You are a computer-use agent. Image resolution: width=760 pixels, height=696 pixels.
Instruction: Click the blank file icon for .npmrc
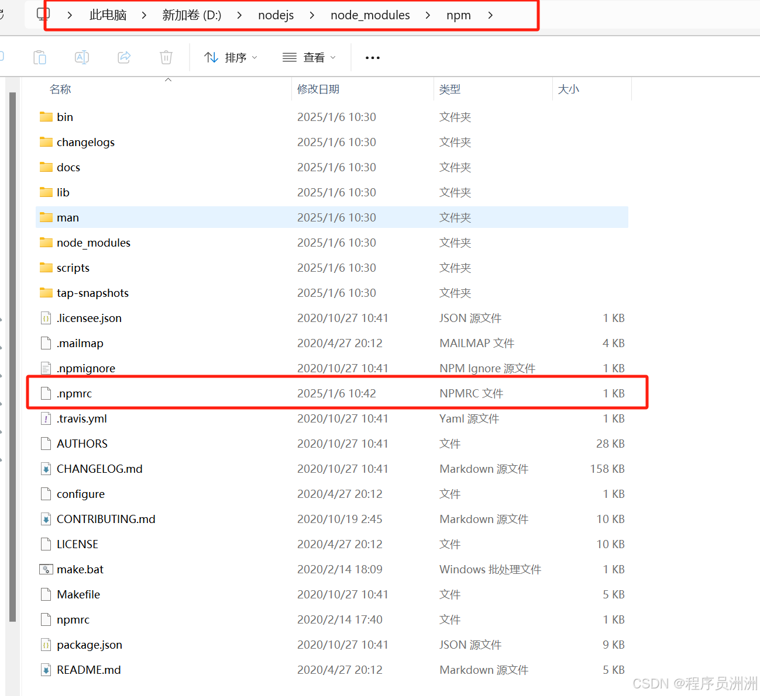pos(46,393)
